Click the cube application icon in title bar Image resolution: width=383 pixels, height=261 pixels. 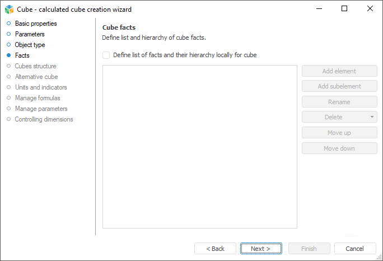click(9, 9)
